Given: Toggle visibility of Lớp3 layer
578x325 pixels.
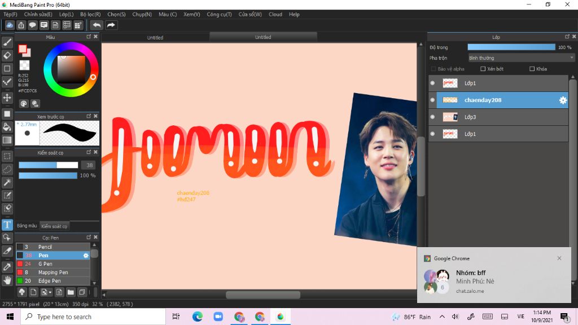Looking at the screenshot, I should click(432, 117).
